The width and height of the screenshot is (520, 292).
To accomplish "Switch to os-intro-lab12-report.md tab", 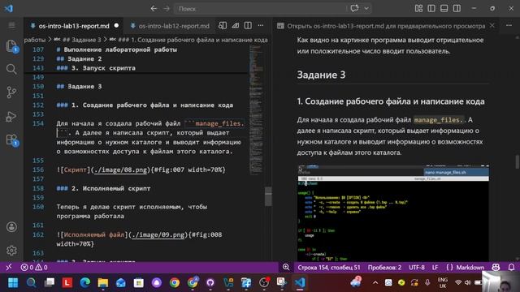I will 170,26.
